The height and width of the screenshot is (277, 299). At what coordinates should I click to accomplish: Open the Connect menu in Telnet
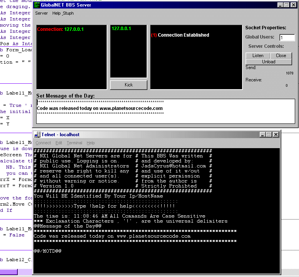43,143
